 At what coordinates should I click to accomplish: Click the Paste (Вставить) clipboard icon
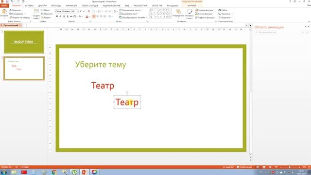4,12
